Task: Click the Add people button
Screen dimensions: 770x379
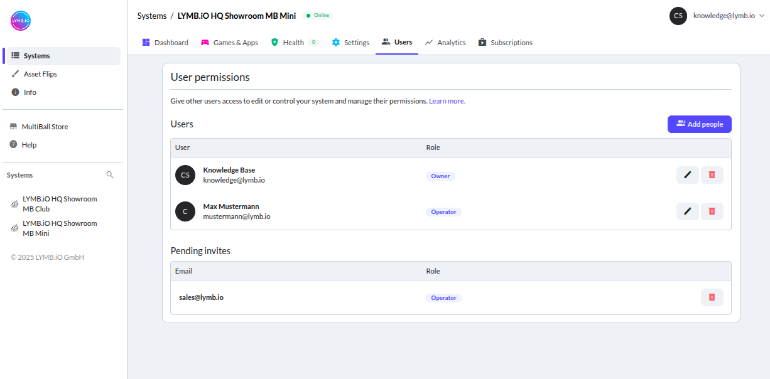Action: click(699, 124)
